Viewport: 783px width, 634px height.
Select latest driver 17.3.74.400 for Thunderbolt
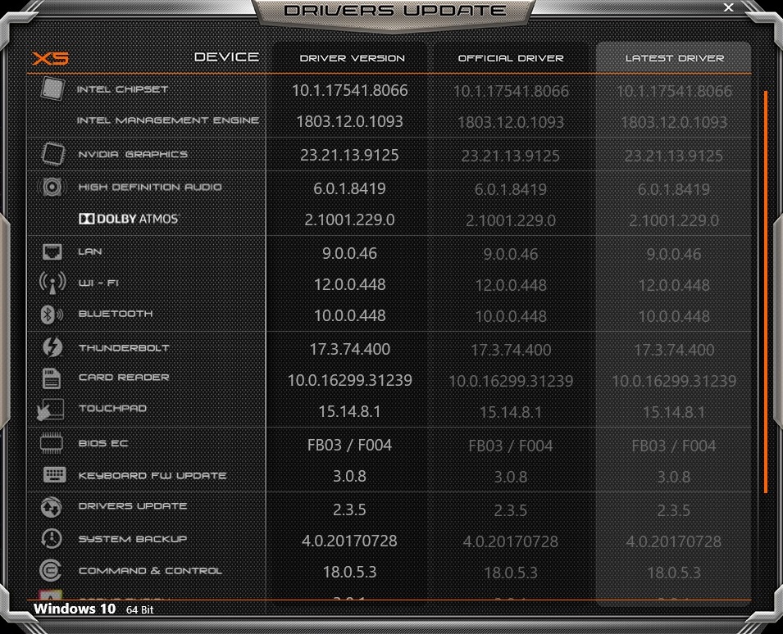(x=674, y=350)
